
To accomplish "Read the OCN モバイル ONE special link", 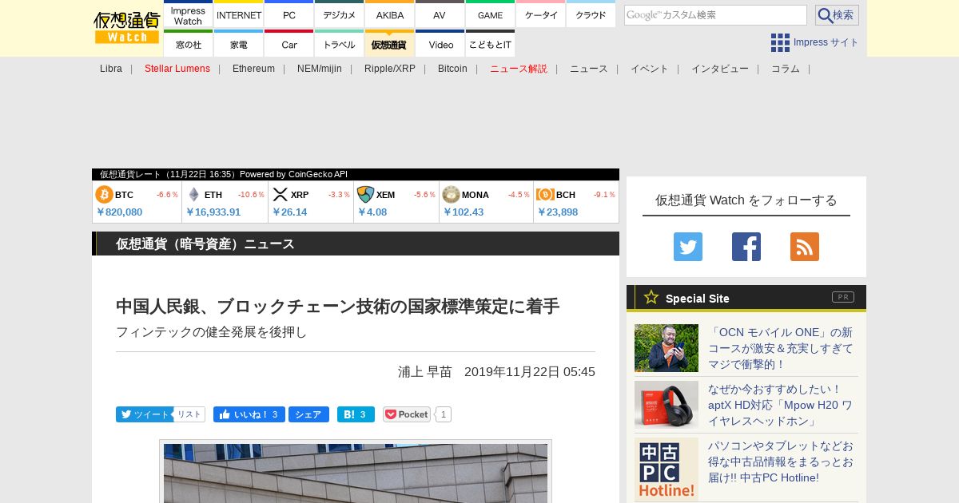I will (x=781, y=348).
